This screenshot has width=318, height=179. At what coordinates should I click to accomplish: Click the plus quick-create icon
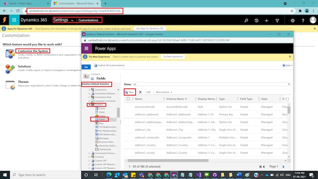[x=266, y=20]
